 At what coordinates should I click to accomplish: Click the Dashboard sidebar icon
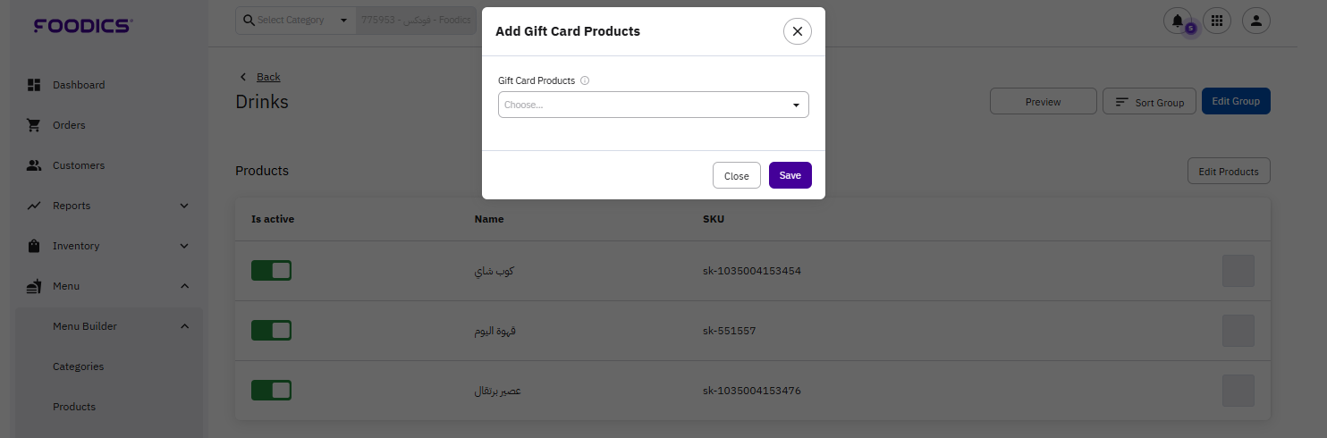click(34, 85)
